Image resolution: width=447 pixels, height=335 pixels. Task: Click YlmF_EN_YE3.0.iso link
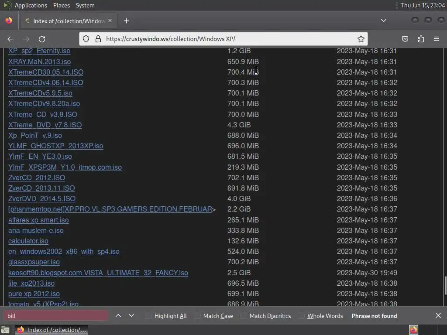(40, 157)
